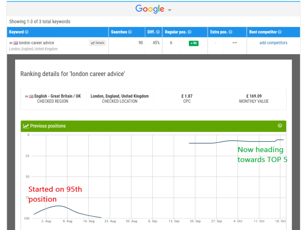Open Details for london career advice
The height and width of the screenshot is (230, 307).
tap(98, 43)
